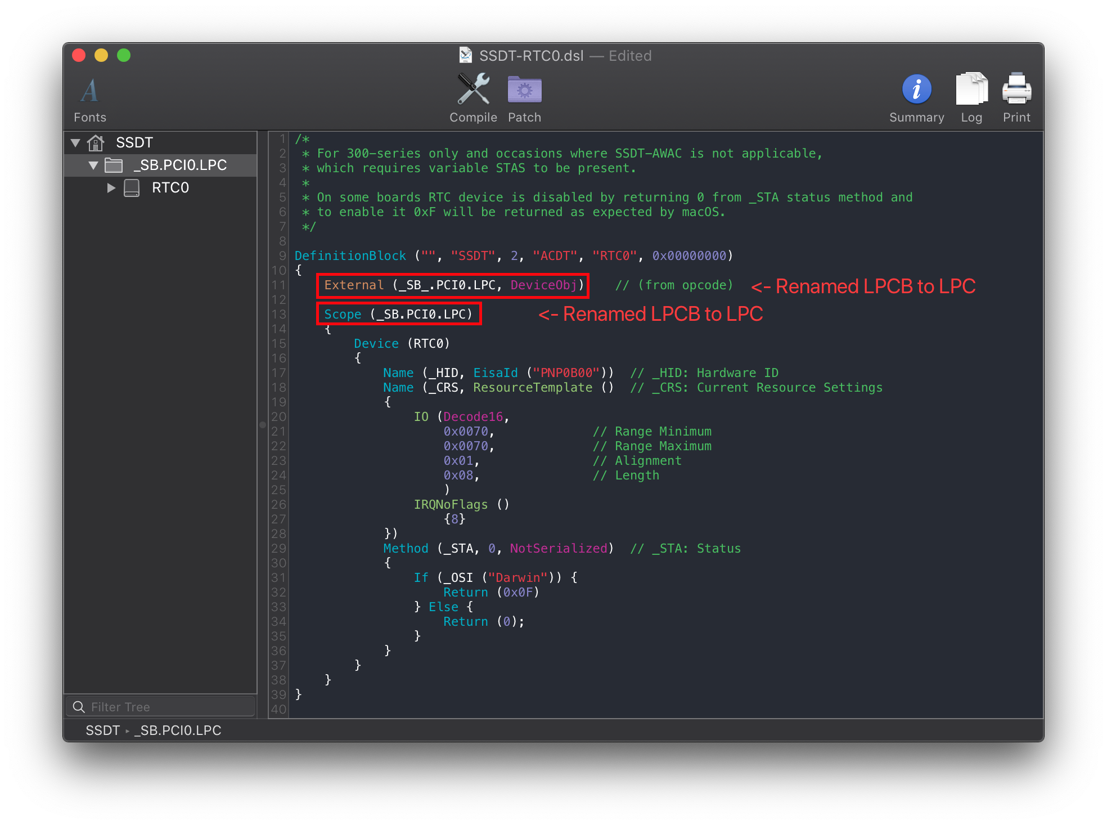This screenshot has width=1107, height=825.
Task: Select the RTC0 device icon in the sidebar
Action: click(133, 187)
